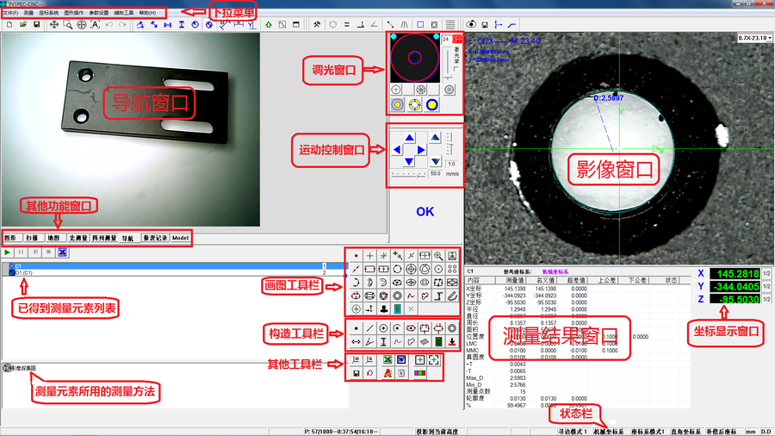The height and width of the screenshot is (436, 775).
Task: Click the green play button above the element list
Action: [x=8, y=252]
